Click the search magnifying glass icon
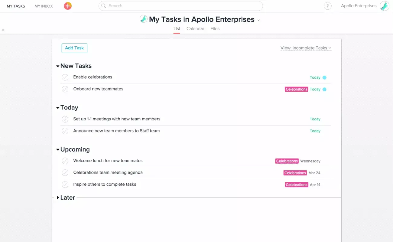393x242 pixels. [x=103, y=6]
